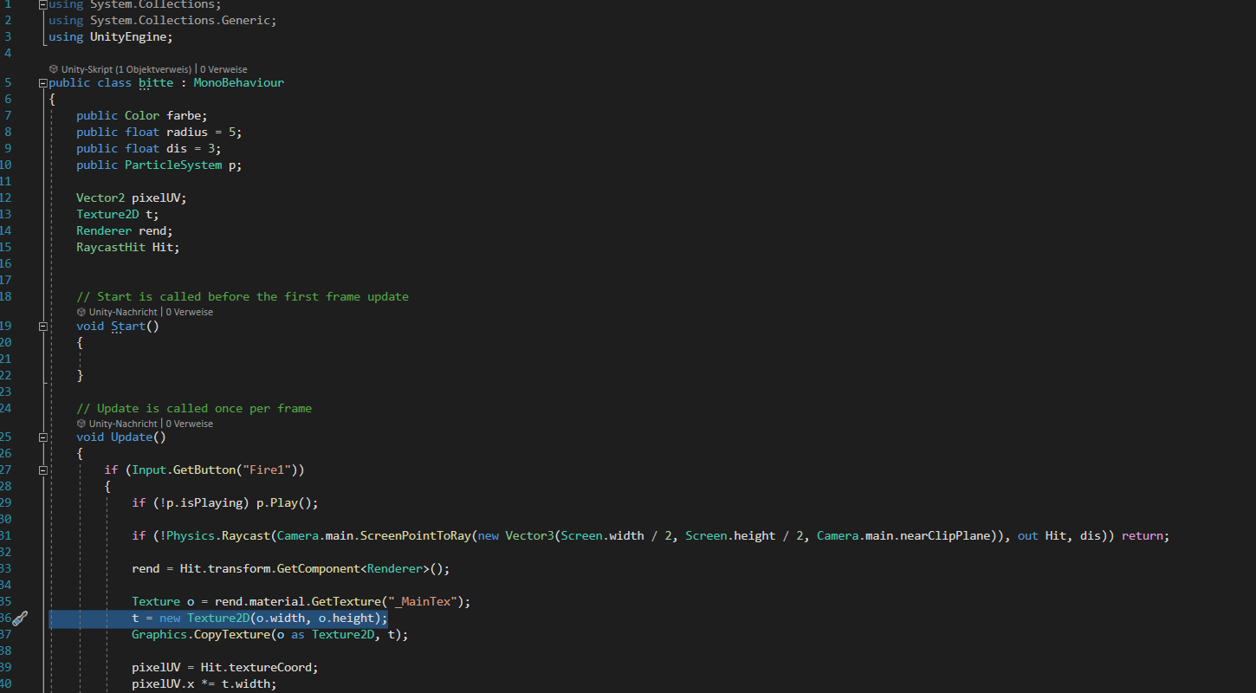Place cursor in the 'farbe' variable name
1256x693 pixels.
(183, 115)
